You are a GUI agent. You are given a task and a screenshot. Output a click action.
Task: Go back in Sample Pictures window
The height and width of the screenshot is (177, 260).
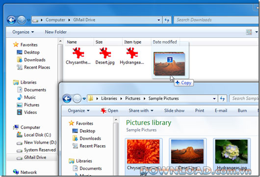(67, 99)
